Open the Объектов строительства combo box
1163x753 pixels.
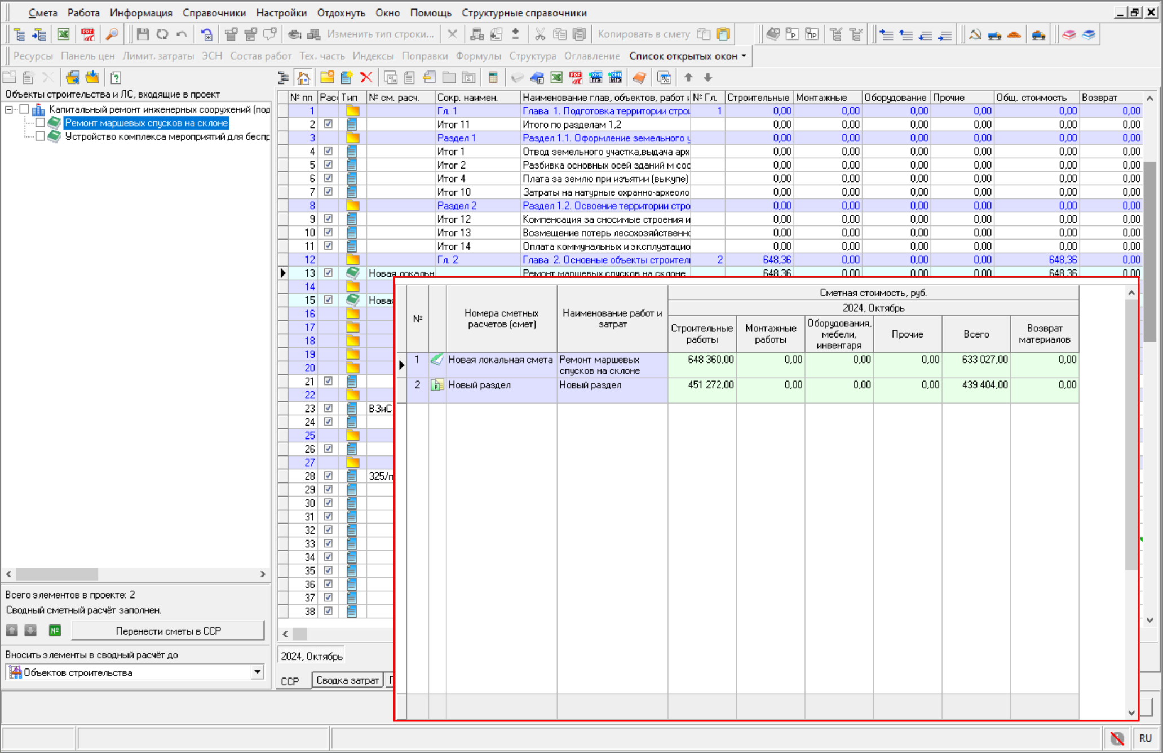[257, 672]
